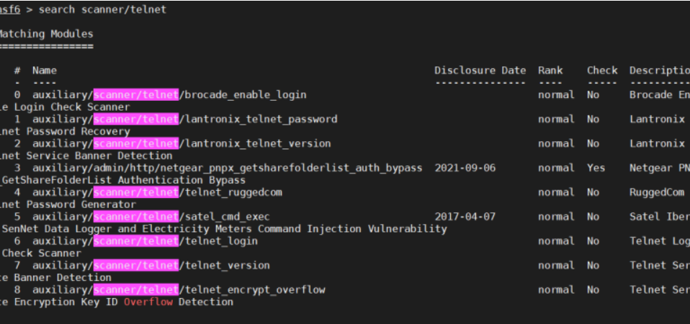Click the red Overflow word
The height and width of the screenshot is (324, 690).
tap(148, 302)
